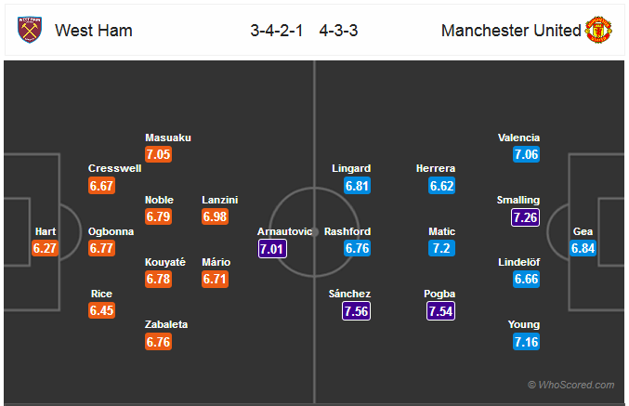
Task: Select Sánchez's 7.56 rating badge
Action: click(x=356, y=311)
